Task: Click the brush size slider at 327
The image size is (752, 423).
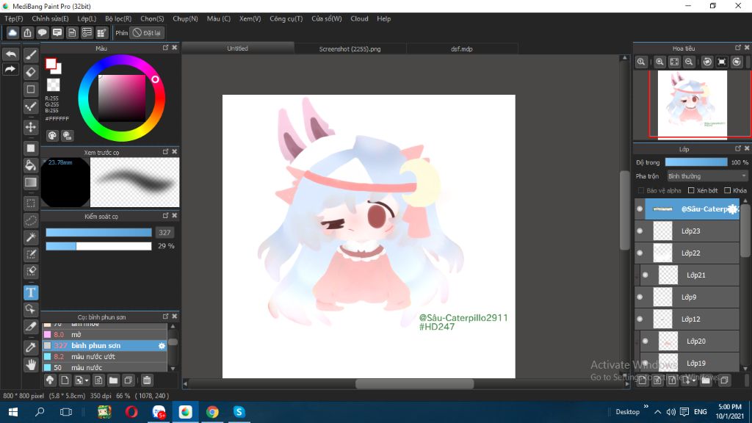Action: [x=99, y=233]
